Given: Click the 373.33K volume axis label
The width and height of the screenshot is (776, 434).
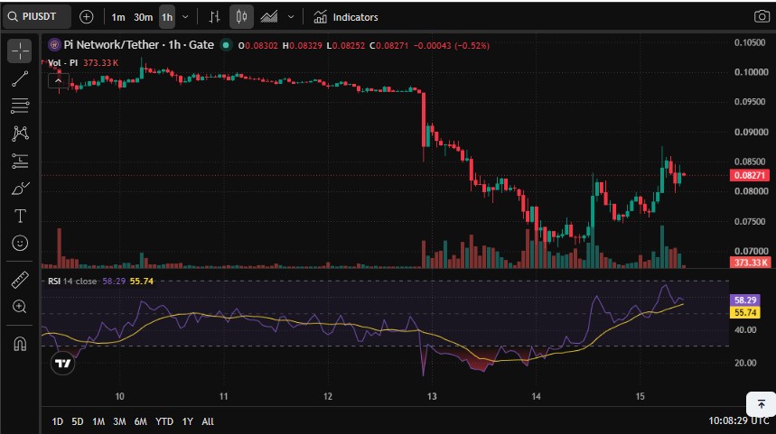Looking at the screenshot, I should (x=749, y=263).
